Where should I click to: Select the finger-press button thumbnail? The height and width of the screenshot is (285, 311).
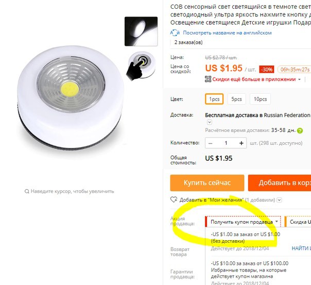click(141, 66)
